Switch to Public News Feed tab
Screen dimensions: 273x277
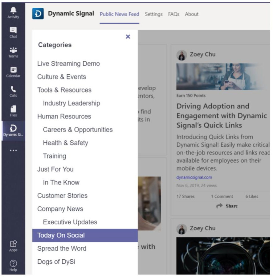pos(120,14)
